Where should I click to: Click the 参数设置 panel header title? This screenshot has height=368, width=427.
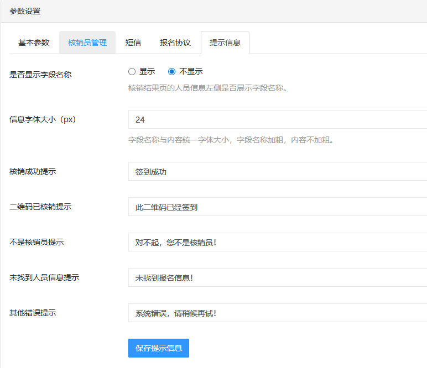pyautogui.click(x=25, y=11)
